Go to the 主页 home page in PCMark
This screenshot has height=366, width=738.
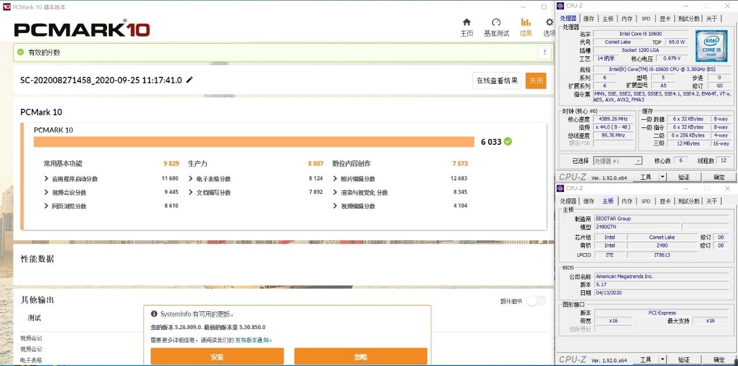[x=467, y=27]
